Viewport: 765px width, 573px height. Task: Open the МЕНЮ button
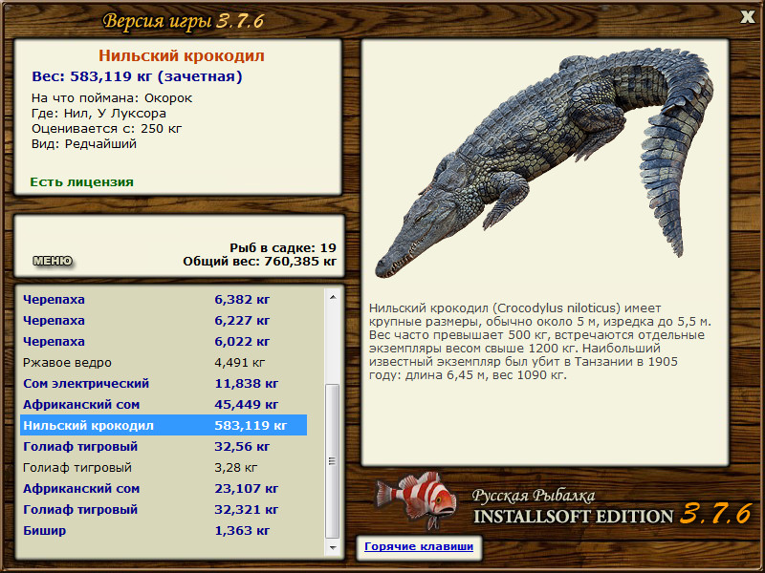[x=53, y=261]
